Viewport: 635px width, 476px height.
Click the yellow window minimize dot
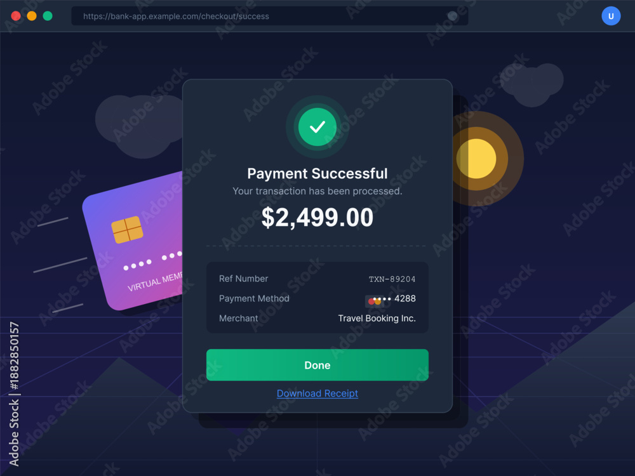coord(32,16)
